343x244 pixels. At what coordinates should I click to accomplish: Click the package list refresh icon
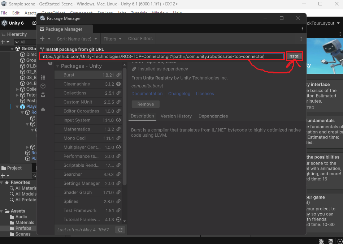120,230
